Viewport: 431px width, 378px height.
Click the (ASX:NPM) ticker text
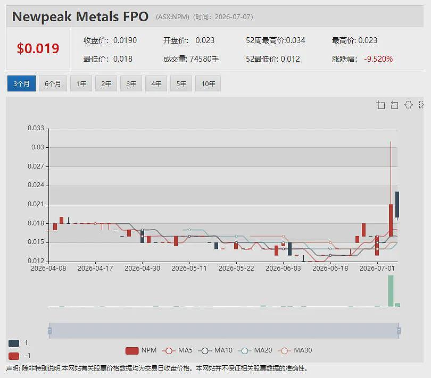coord(172,17)
